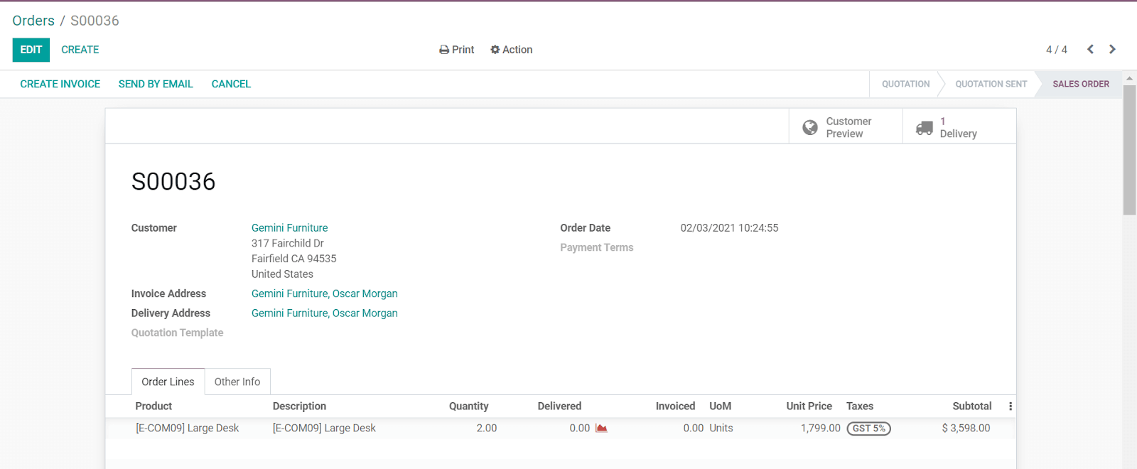The image size is (1137, 469).
Task: Click the [E-COM09] Large Desk product cell
Action: pos(188,428)
